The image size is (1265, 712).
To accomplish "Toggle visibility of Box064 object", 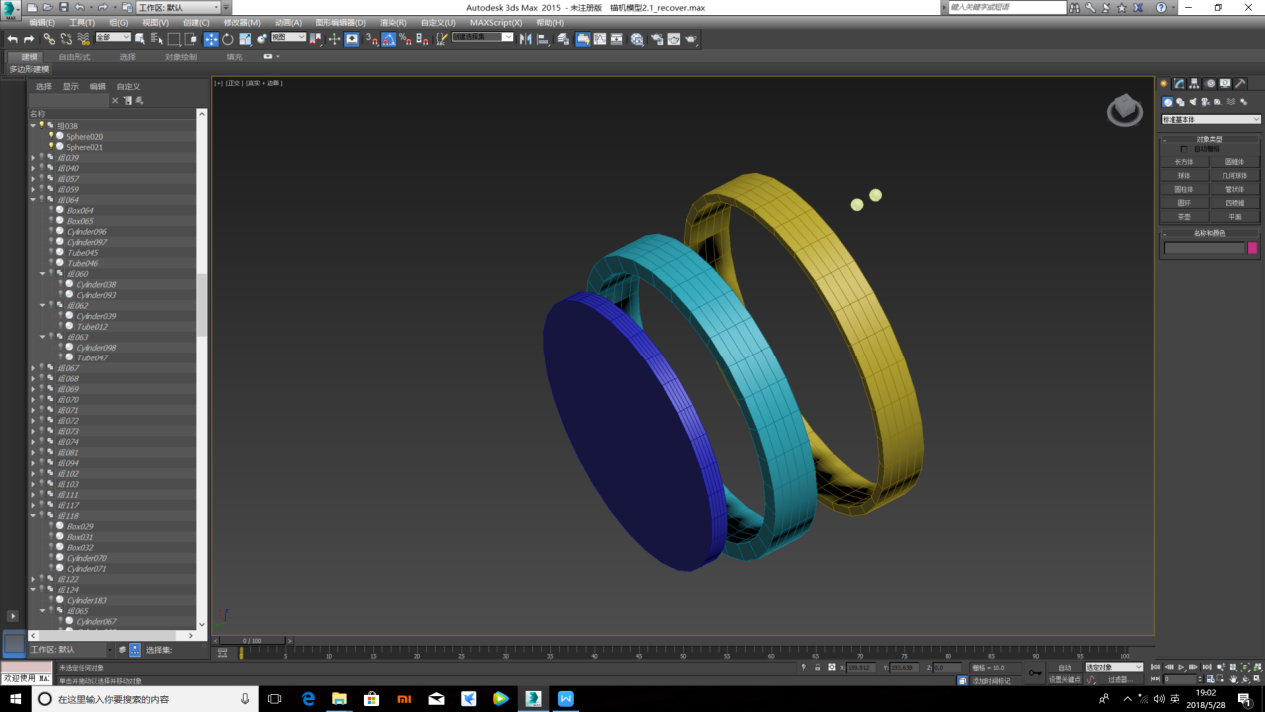I will (51, 210).
